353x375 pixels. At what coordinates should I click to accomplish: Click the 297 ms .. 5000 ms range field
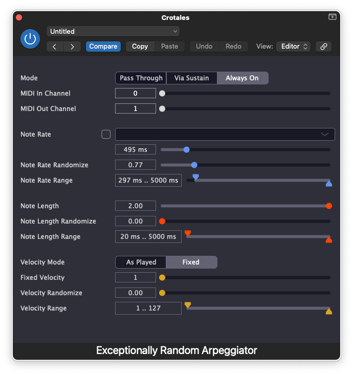(x=148, y=180)
